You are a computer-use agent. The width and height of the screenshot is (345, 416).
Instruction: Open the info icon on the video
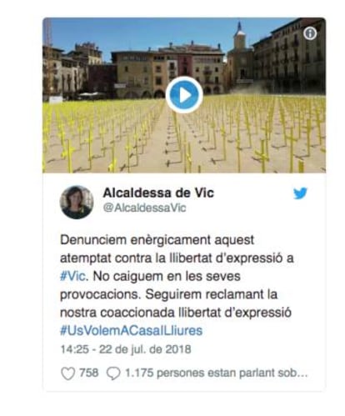(310, 33)
